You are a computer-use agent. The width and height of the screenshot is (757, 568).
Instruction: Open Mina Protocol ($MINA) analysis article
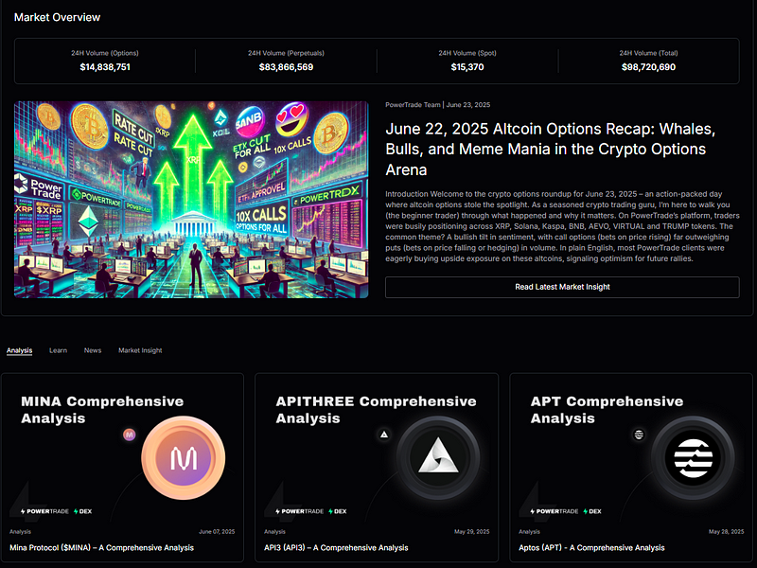click(101, 548)
